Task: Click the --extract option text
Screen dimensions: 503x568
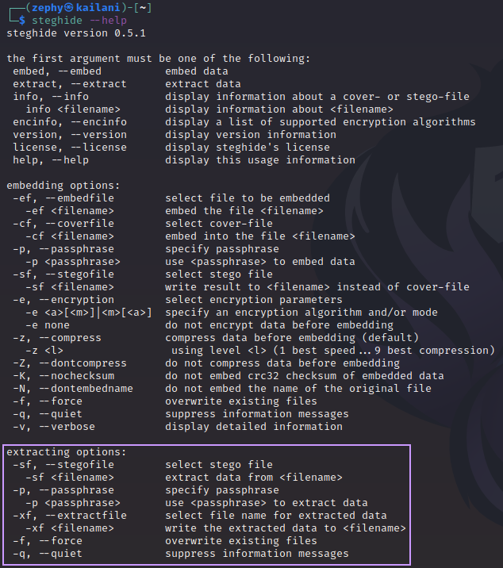Action: point(98,83)
